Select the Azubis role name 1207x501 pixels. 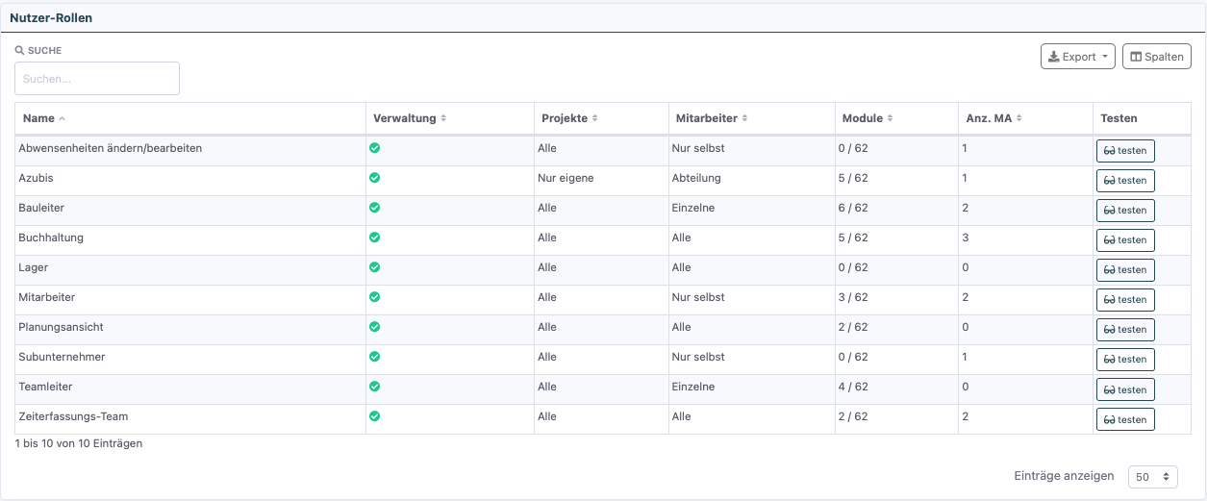click(36, 178)
